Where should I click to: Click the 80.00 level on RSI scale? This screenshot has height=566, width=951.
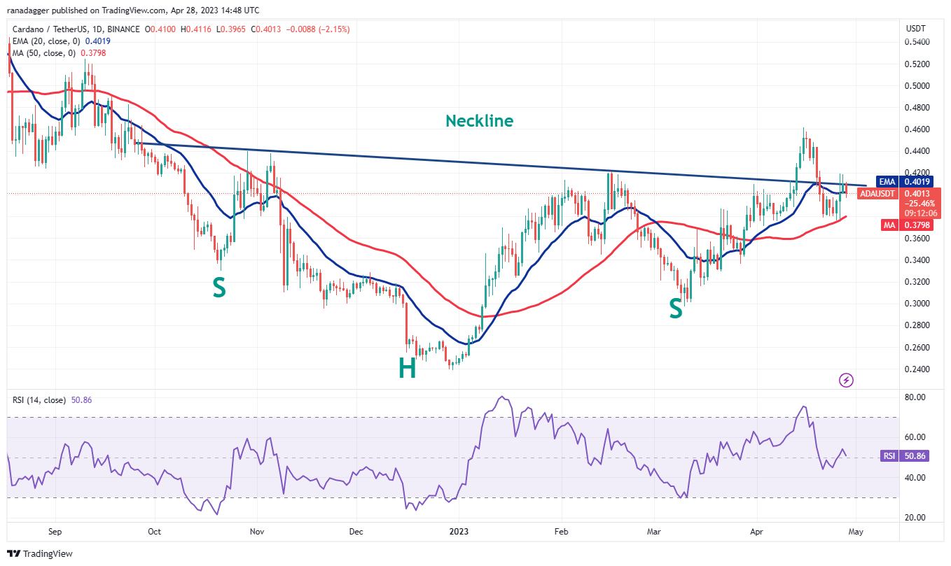916,397
